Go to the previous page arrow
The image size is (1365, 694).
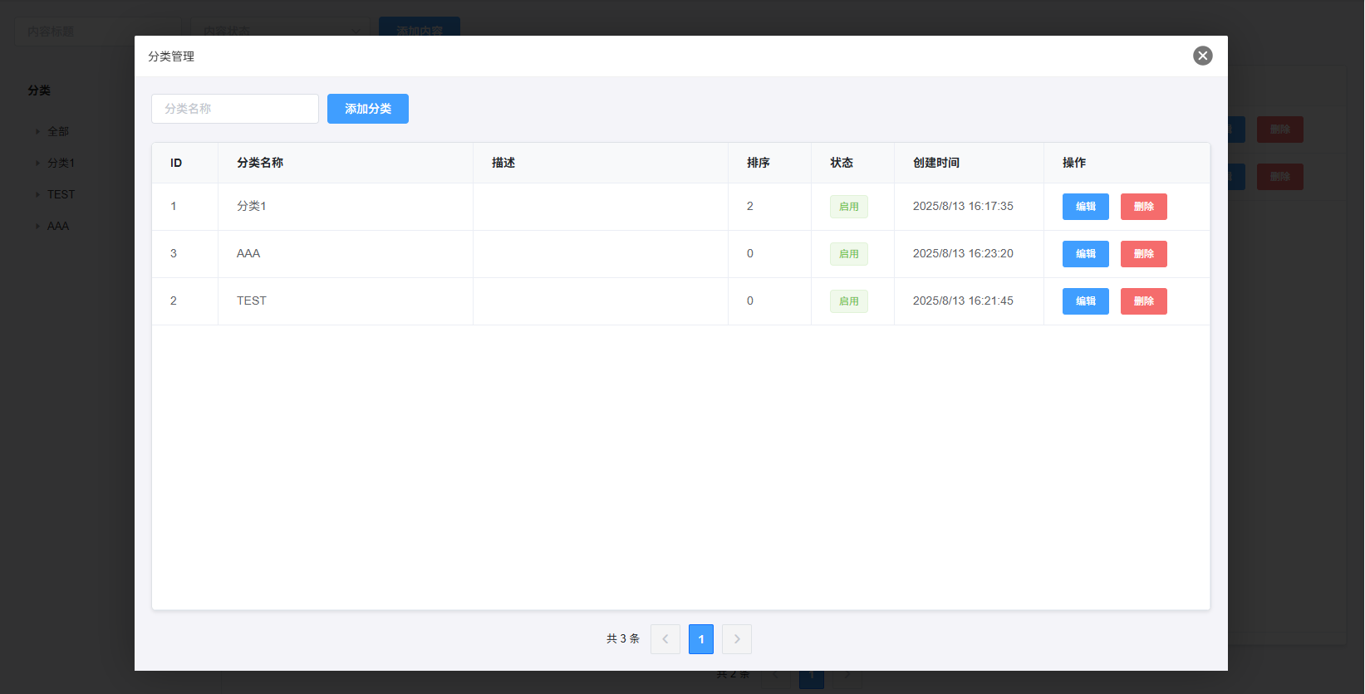point(665,639)
